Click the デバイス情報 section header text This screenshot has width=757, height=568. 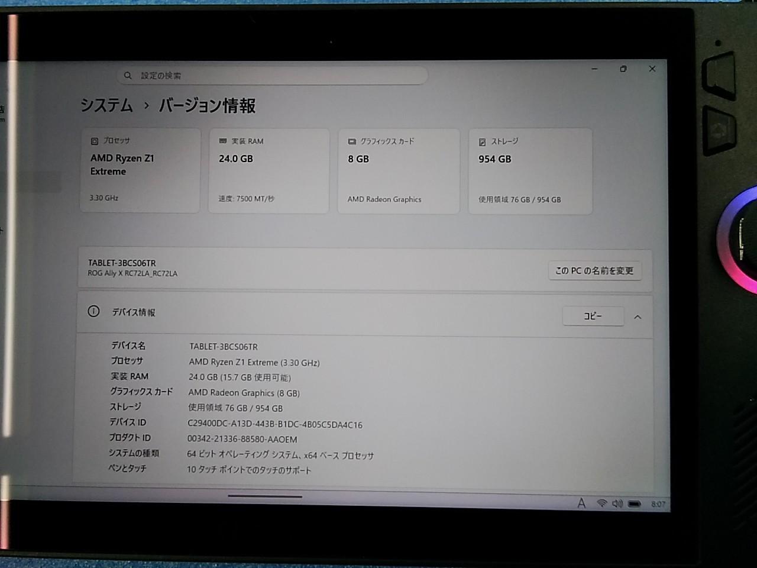pos(134,312)
